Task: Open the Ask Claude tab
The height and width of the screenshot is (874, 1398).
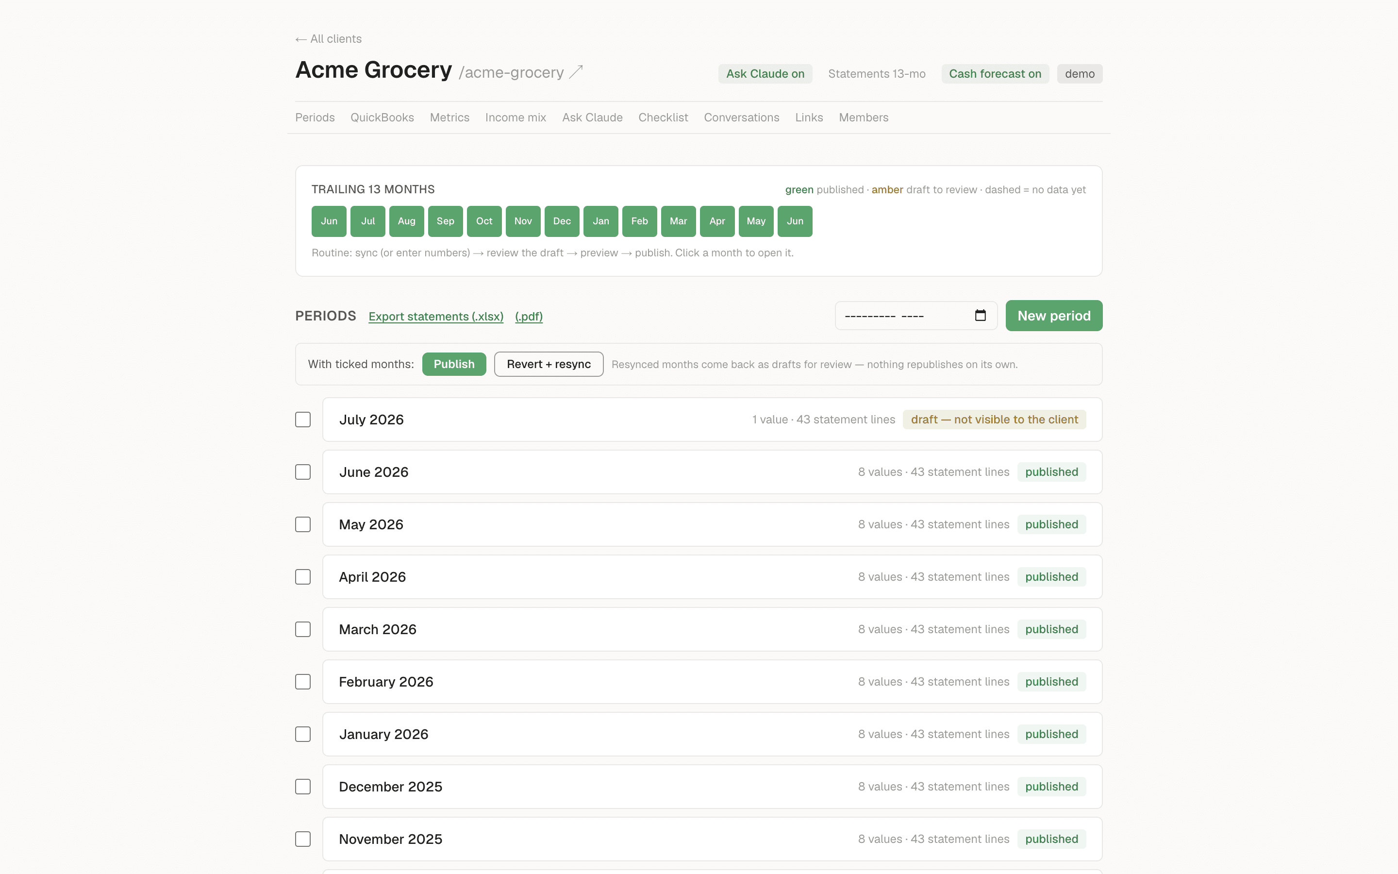Action: click(x=592, y=118)
